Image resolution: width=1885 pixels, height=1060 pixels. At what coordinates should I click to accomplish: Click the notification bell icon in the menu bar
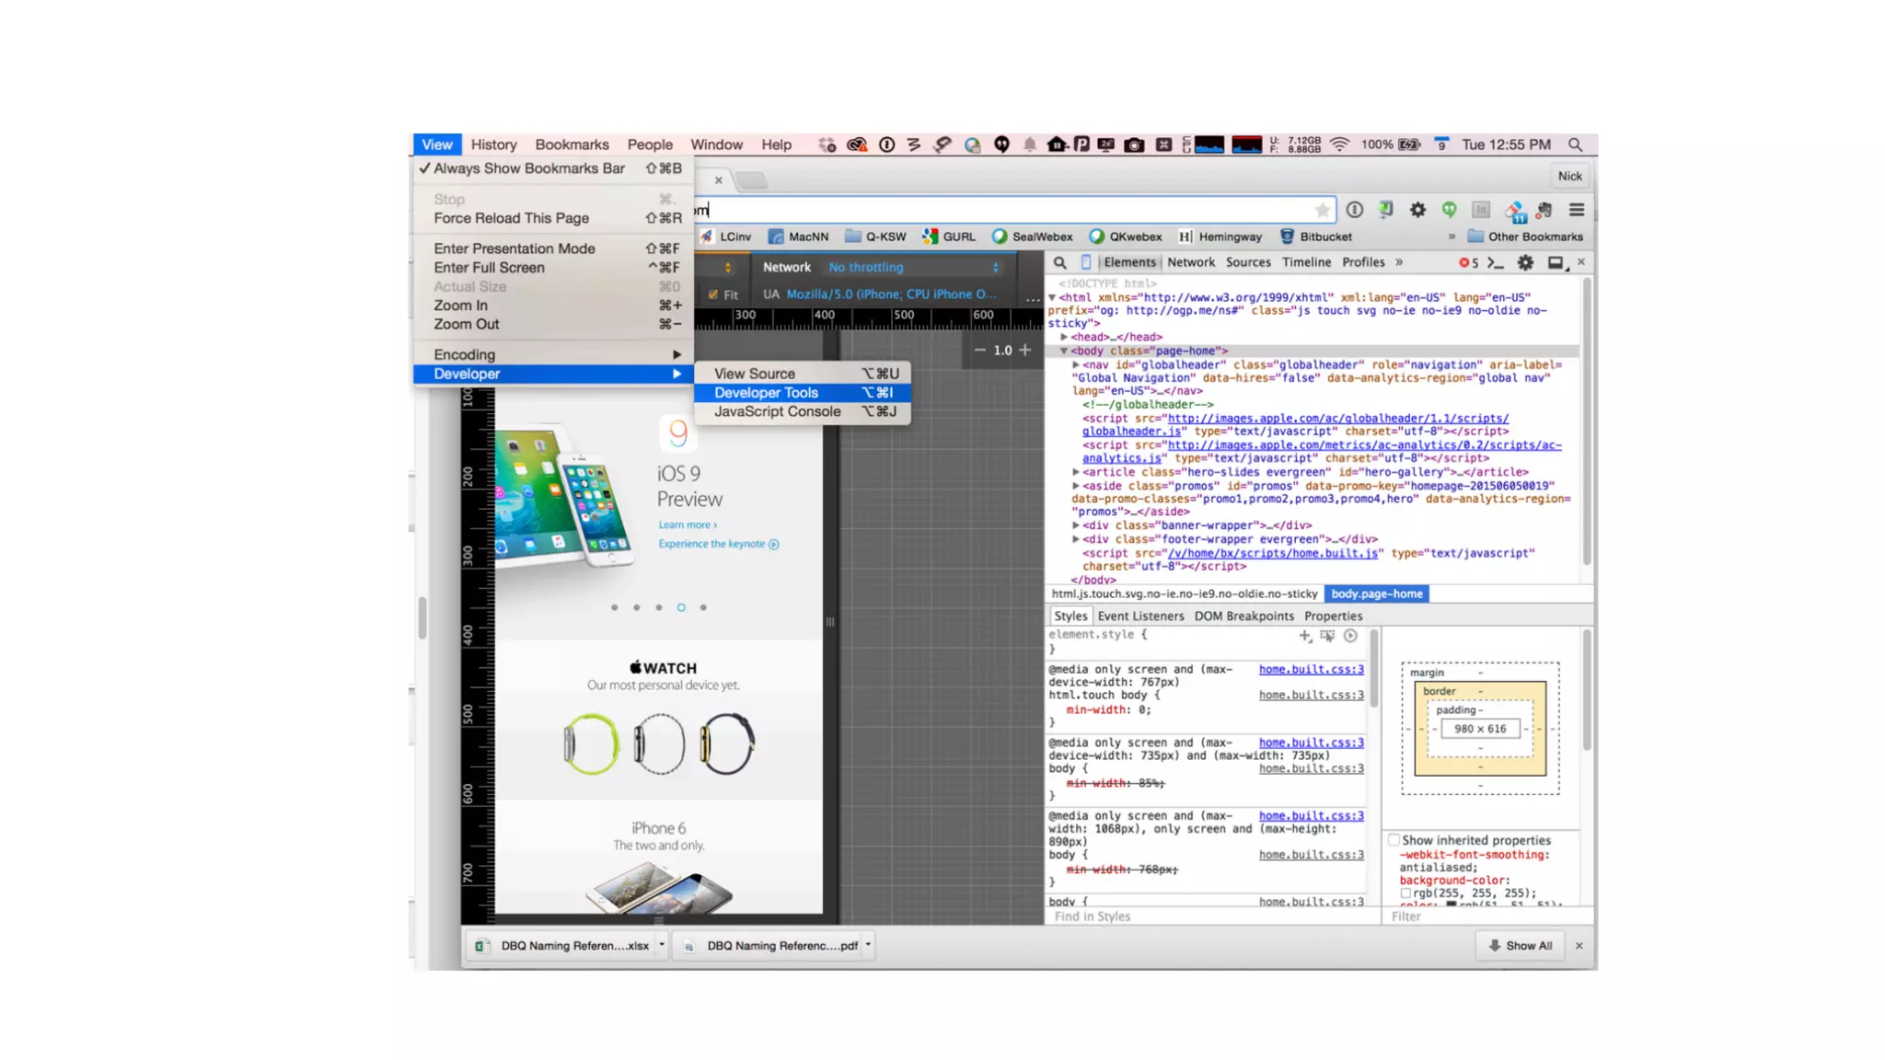click(1030, 144)
